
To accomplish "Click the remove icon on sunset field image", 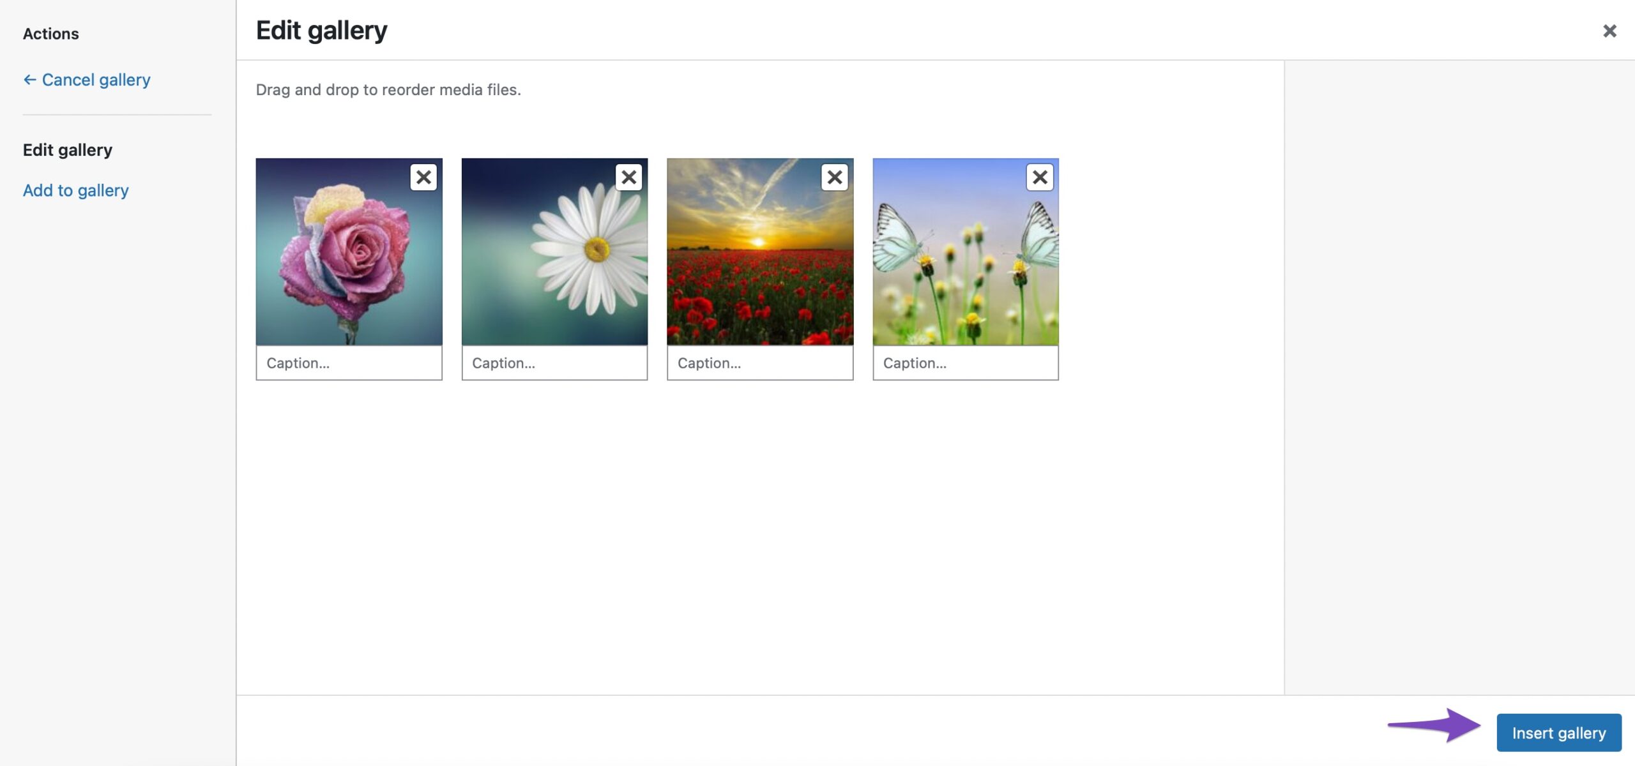I will (834, 177).
